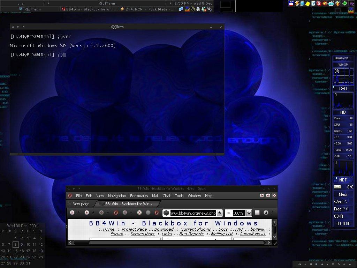The height and width of the screenshot is (268, 357).
Task: Open the Bookmarks menu in Opera
Action: point(139,196)
